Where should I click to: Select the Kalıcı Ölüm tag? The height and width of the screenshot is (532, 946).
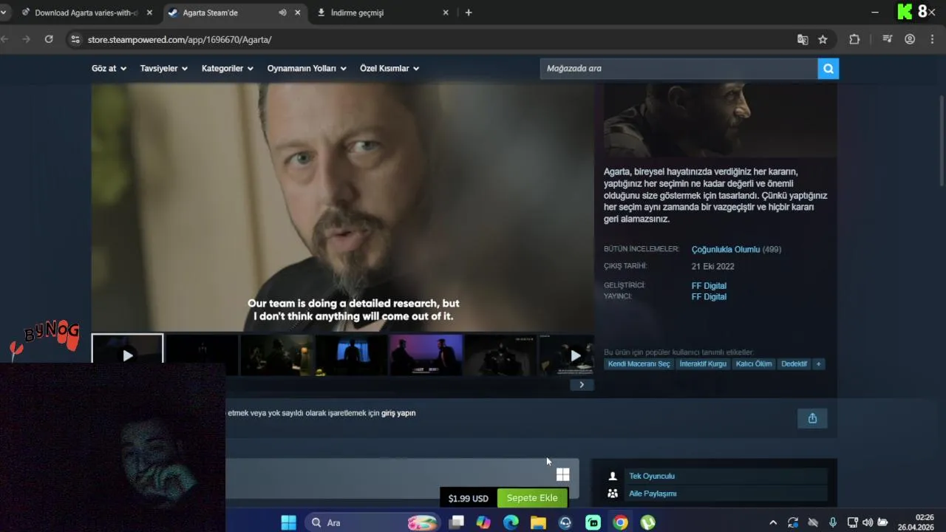[754, 364]
